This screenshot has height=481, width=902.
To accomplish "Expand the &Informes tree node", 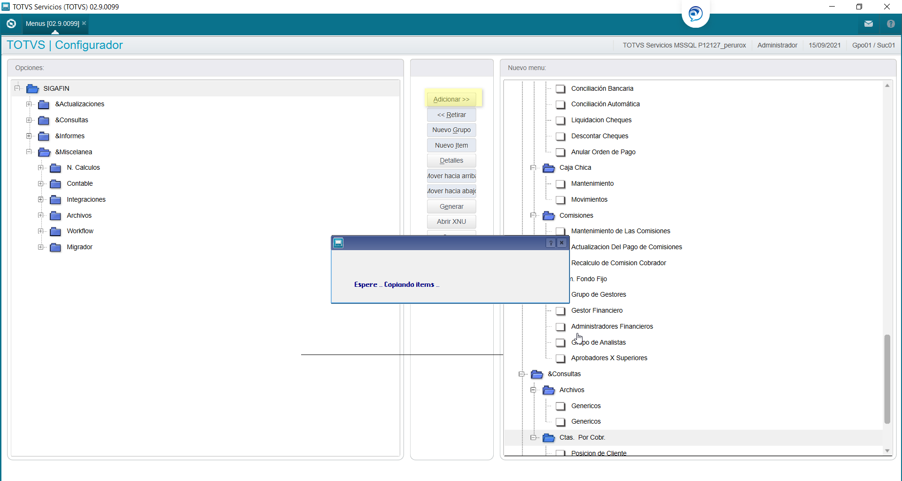I will point(29,136).
